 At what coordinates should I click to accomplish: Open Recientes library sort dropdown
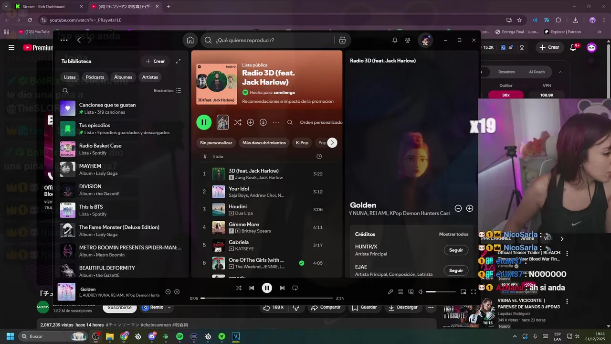(167, 90)
